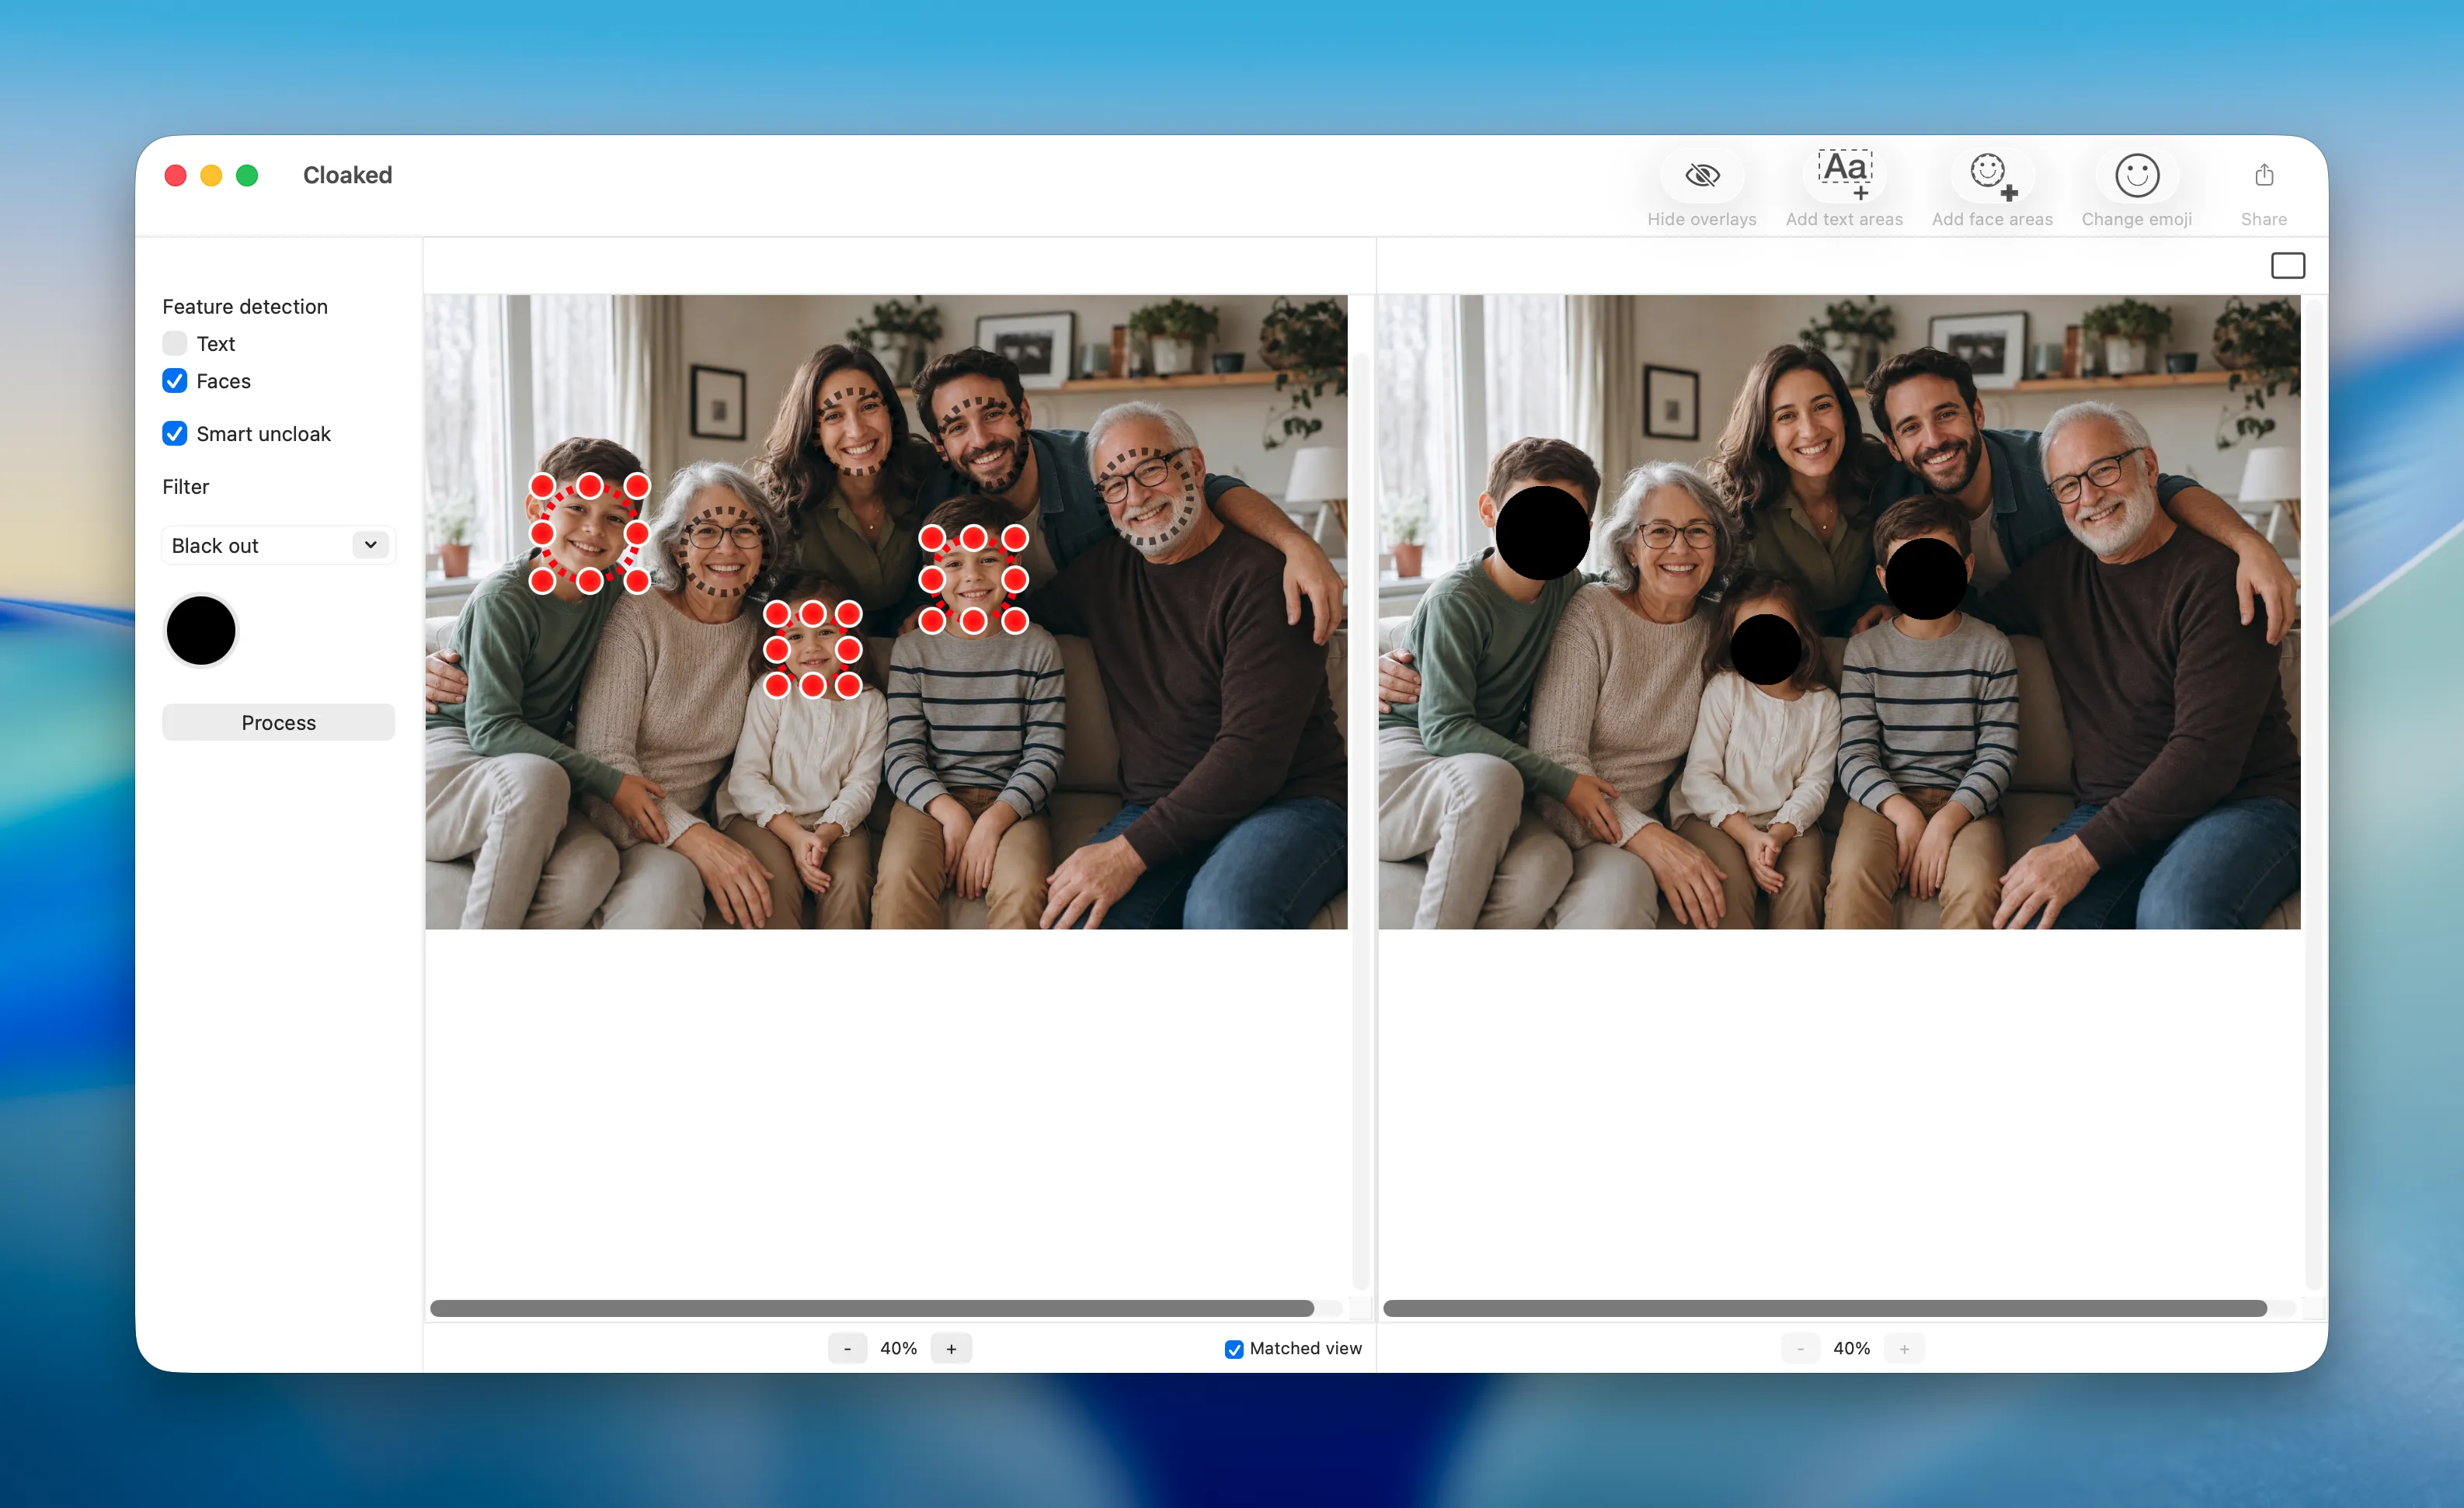2464x1508 pixels.
Task: Zoom out left pane with minus button
Action: 847,1349
